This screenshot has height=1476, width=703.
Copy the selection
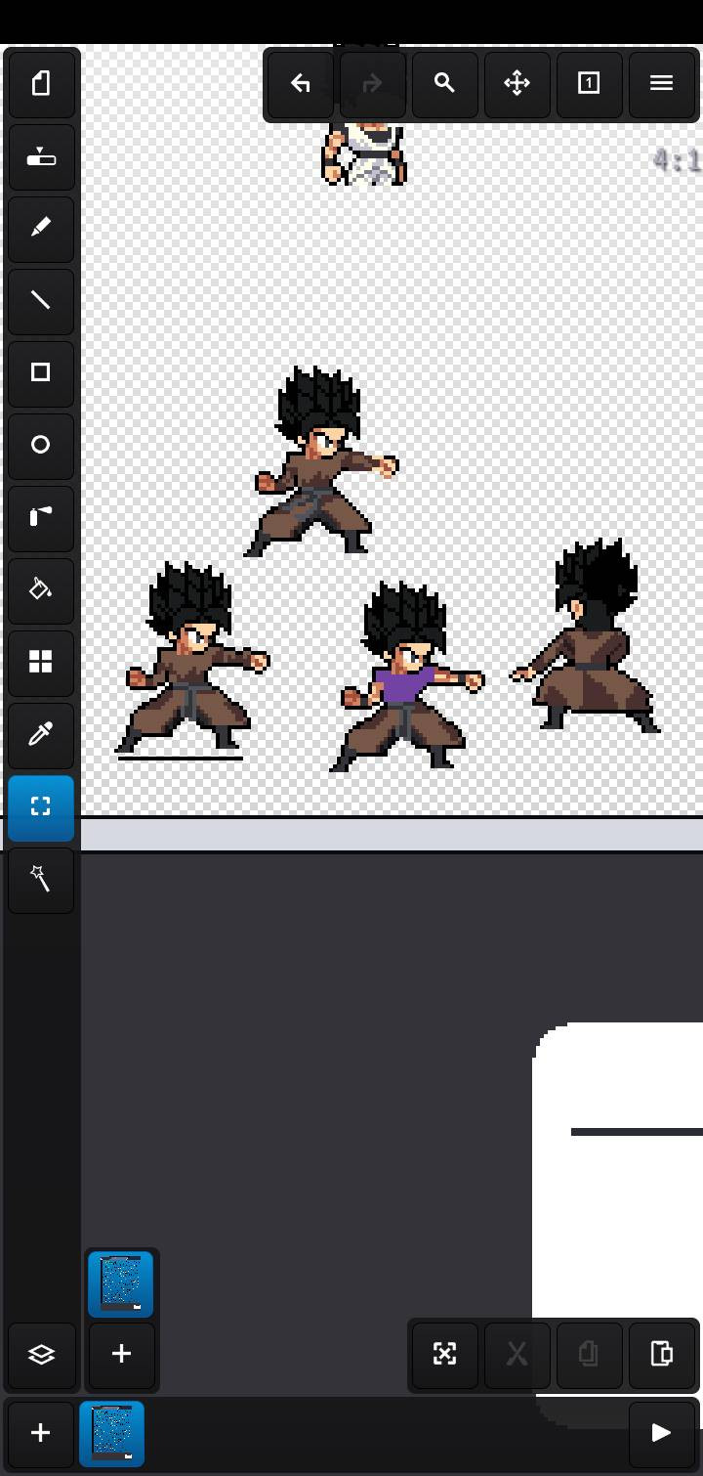(590, 1355)
